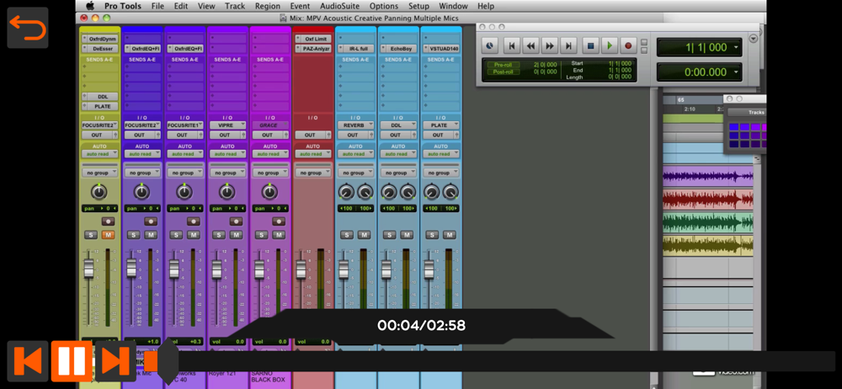Mute the PLATE aux track
The image size is (842, 389).
(449, 235)
